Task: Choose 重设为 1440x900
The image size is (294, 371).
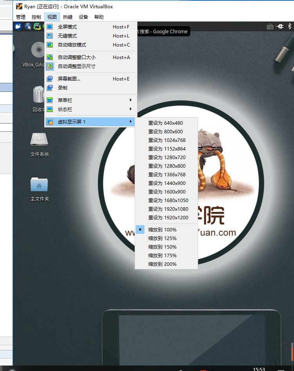Action: coord(166,183)
